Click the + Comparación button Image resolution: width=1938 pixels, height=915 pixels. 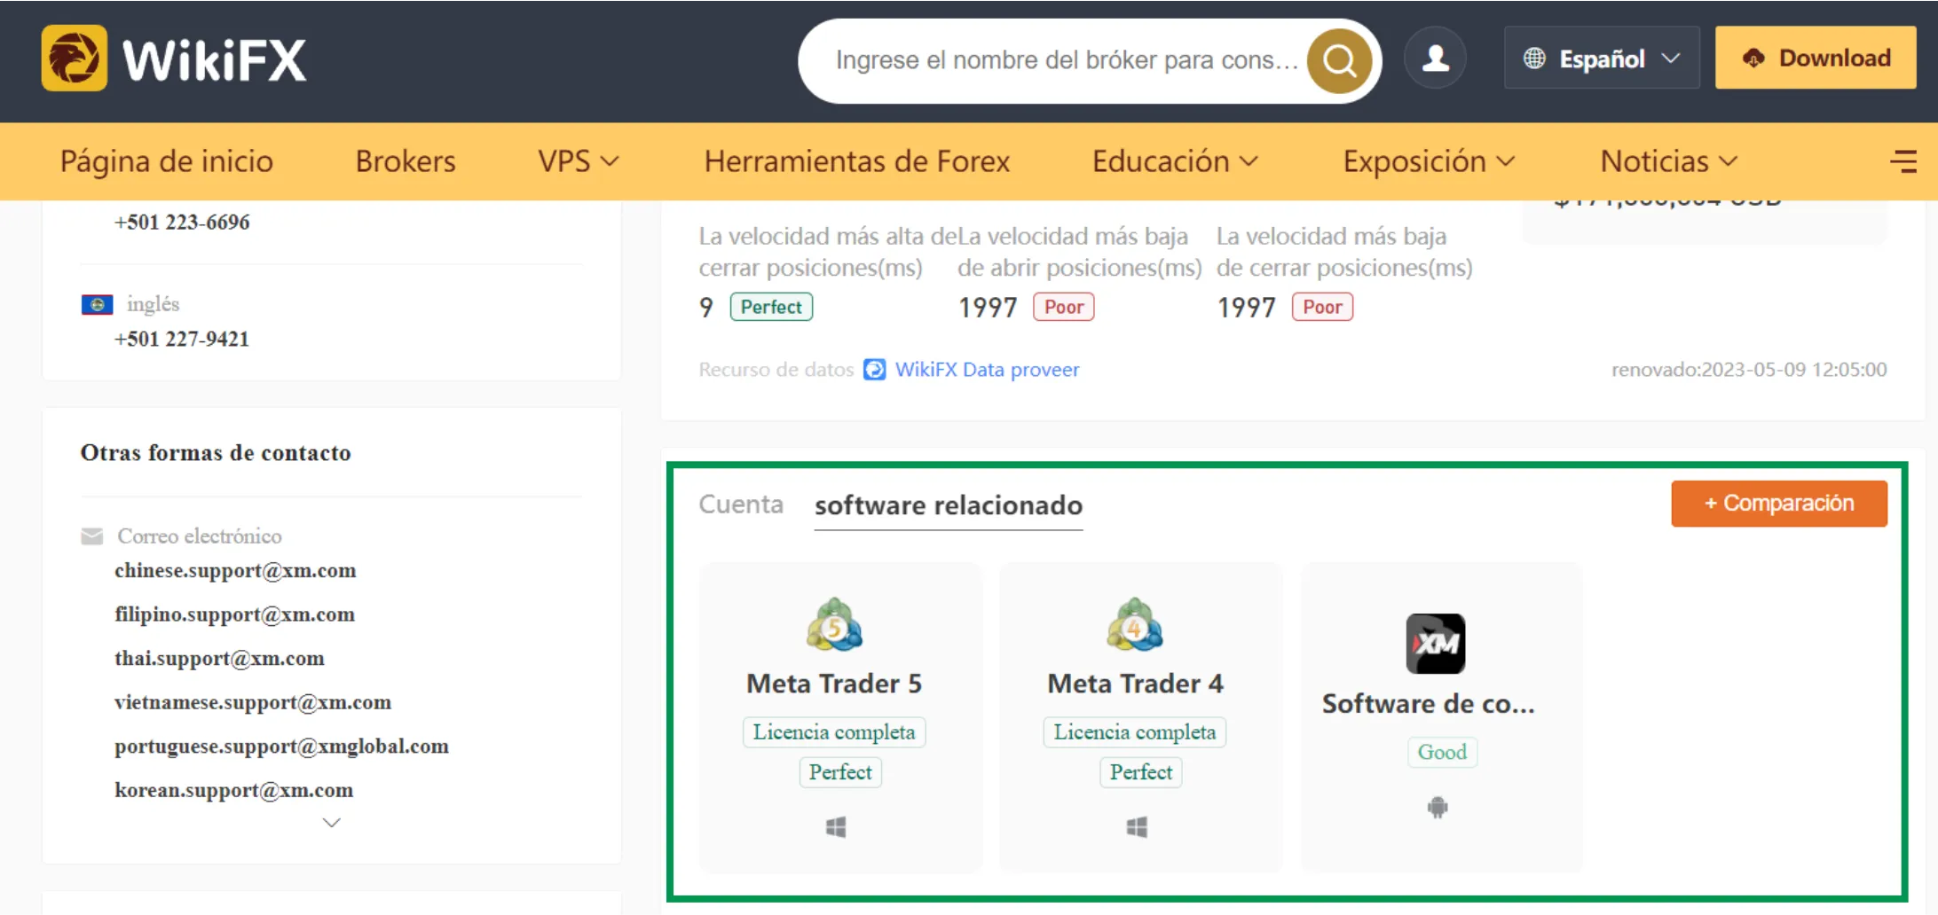coord(1779,504)
